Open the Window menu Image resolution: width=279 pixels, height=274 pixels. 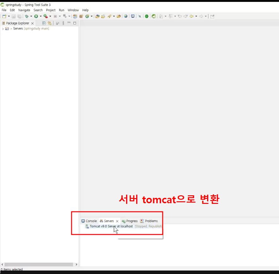pos(73,10)
